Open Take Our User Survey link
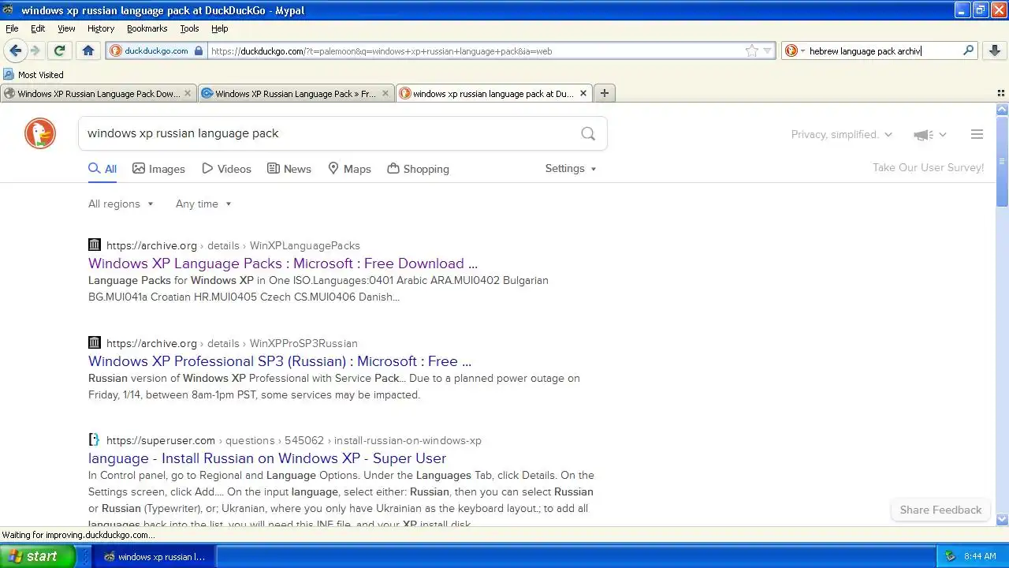The width and height of the screenshot is (1009, 568). pyautogui.click(x=928, y=168)
